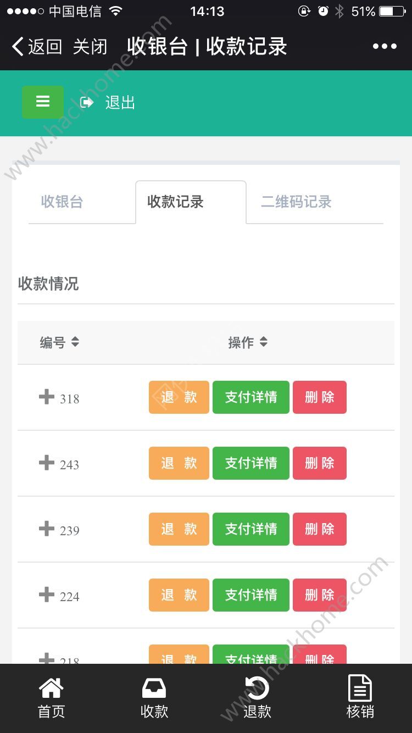
Task: Expand row 239 with the plus icon
Action: (47, 528)
